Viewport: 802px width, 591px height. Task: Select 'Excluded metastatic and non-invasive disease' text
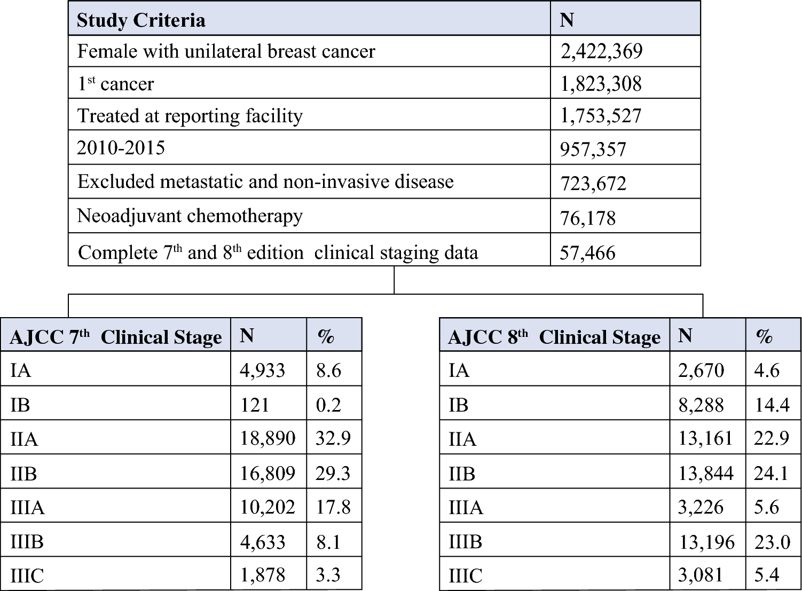[x=265, y=182]
